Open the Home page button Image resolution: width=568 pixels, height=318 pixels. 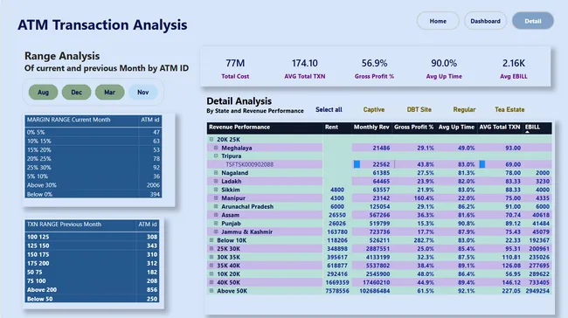tap(438, 21)
